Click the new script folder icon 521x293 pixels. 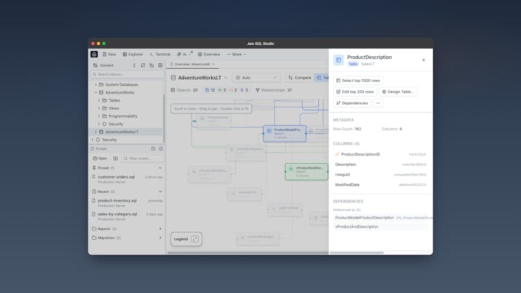click(116, 158)
